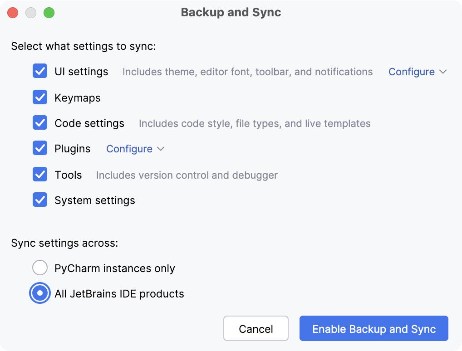Turn off System settings syncing

[40, 200]
